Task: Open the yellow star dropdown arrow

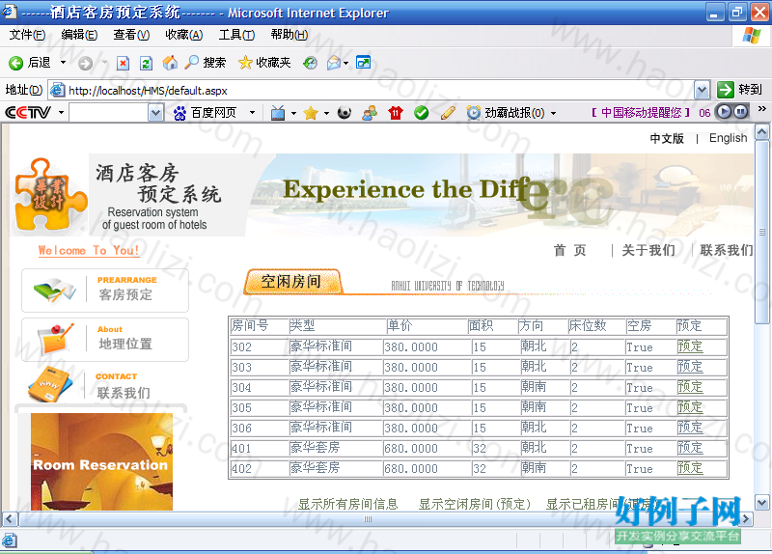Action: [x=326, y=113]
